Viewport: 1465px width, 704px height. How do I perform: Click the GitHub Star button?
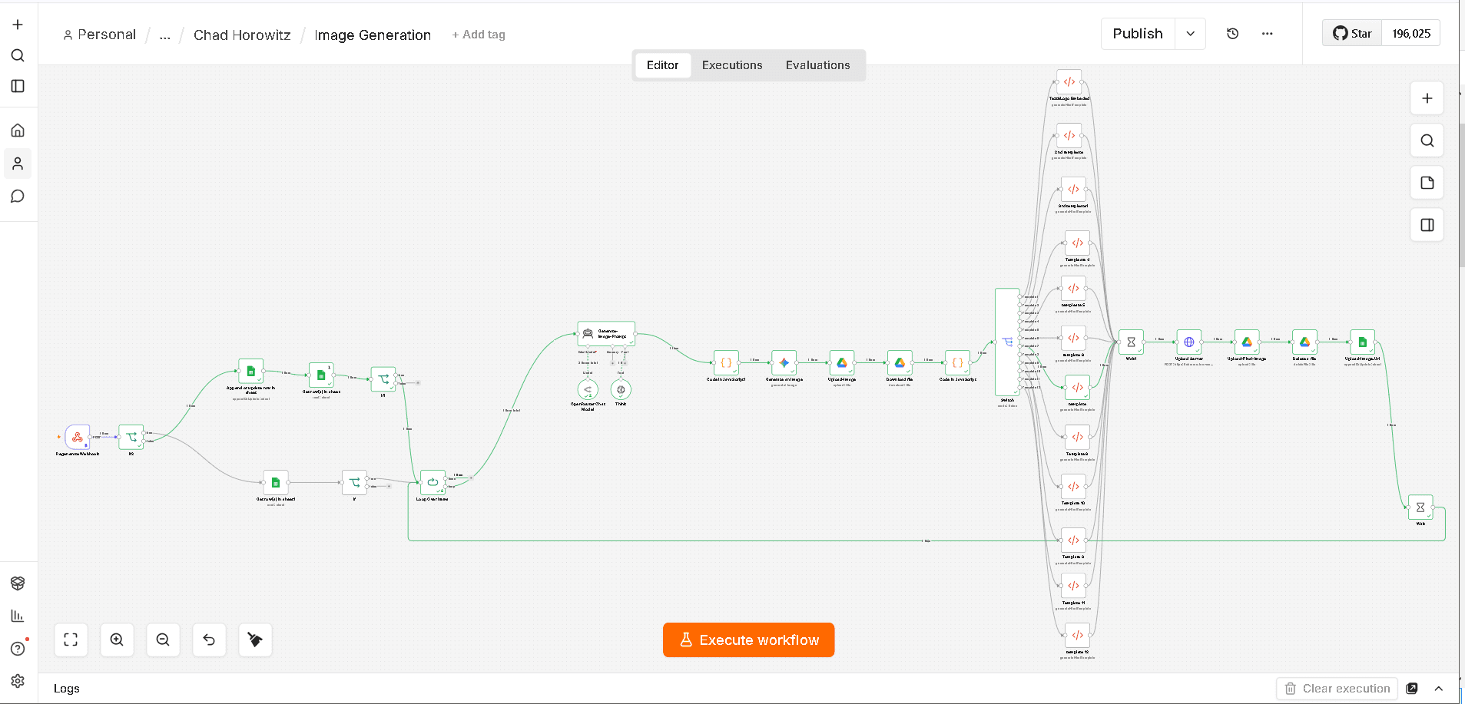point(1352,33)
